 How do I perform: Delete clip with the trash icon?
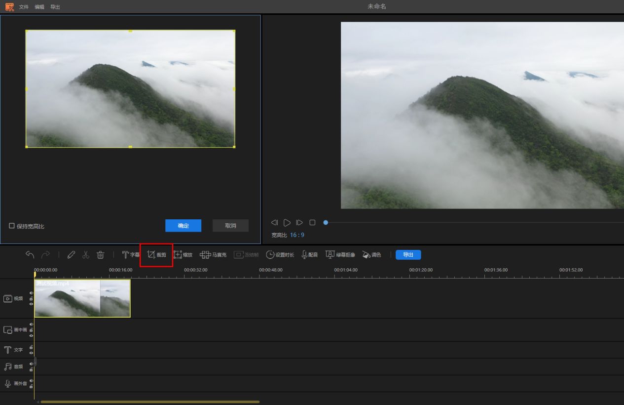tap(101, 255)
